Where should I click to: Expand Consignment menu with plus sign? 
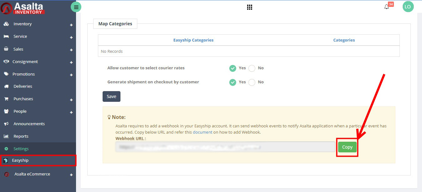71,62
